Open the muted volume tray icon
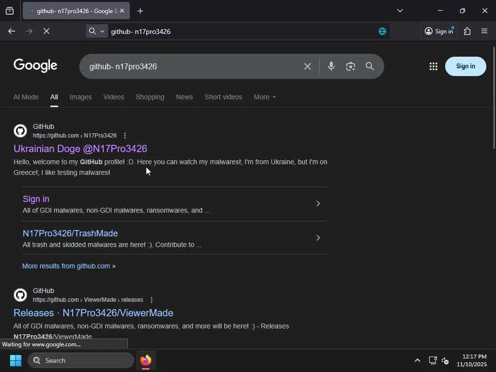The width and height of the screenshot is (496, 372). (x=445, y=360)
